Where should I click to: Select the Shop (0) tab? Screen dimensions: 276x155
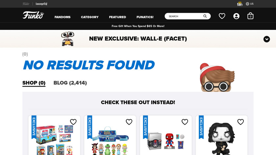click(34, 83)
